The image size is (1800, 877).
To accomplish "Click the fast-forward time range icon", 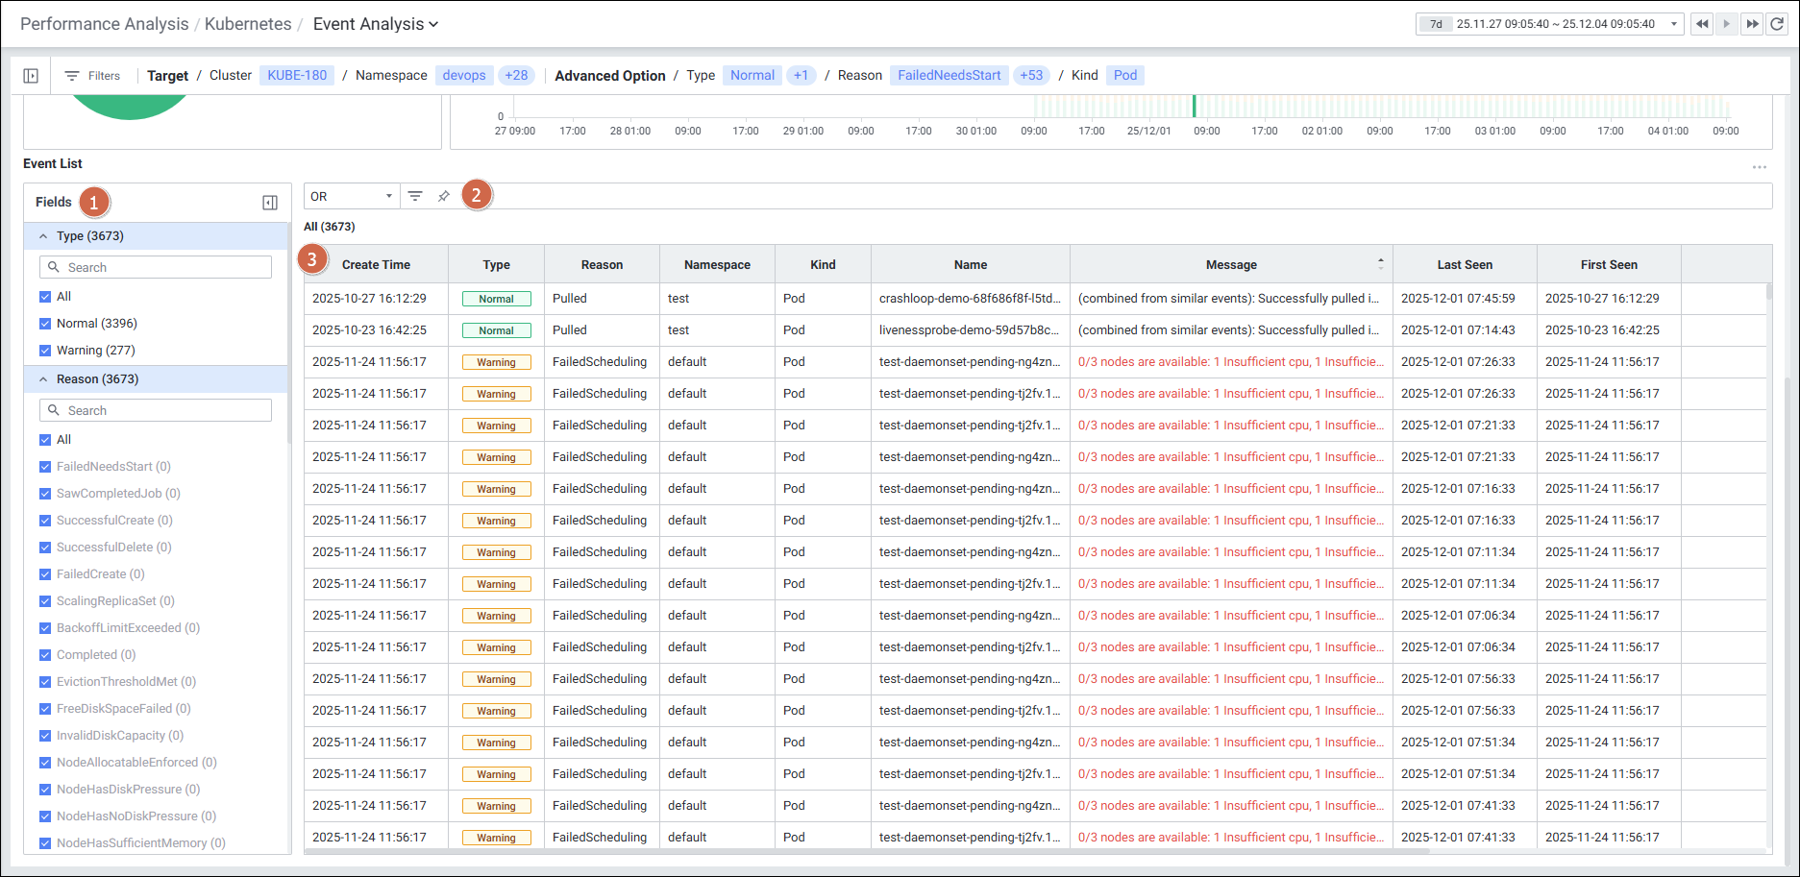I will click(x=1752, y=24).
